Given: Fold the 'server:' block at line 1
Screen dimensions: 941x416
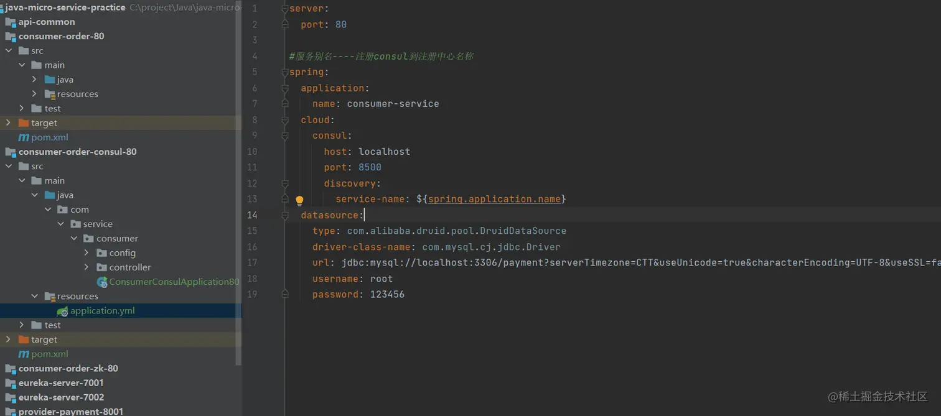Looking at the screenshot, I should tap(285, 9).
